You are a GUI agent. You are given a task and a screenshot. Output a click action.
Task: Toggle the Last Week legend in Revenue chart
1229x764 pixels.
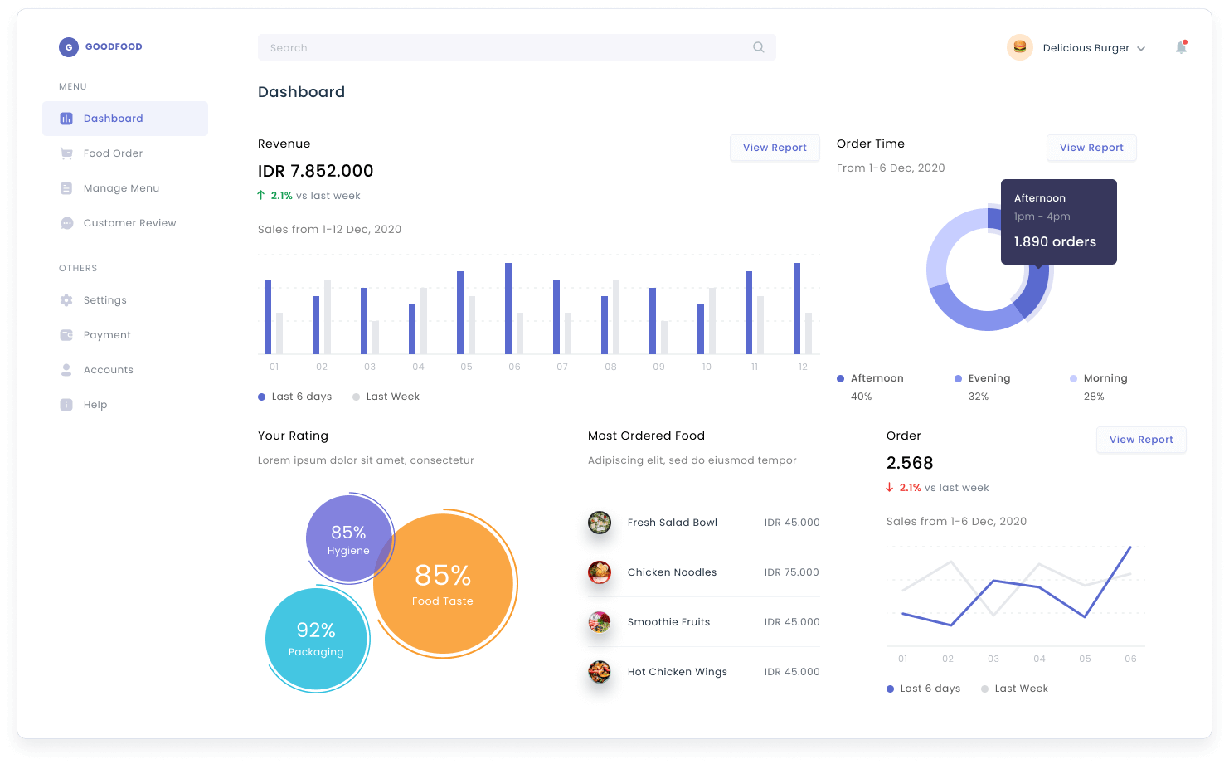pos(386,397)
